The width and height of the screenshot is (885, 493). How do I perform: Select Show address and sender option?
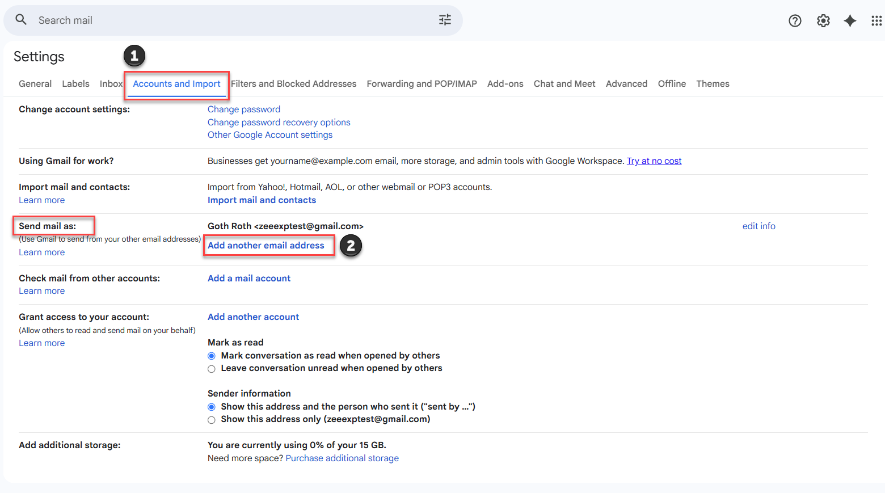tap(212, 407)
